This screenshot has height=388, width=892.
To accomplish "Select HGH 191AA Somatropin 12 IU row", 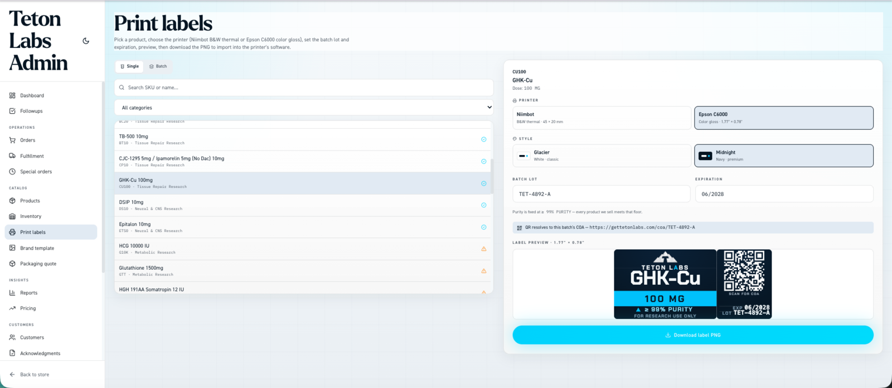I will coord(304,288).
